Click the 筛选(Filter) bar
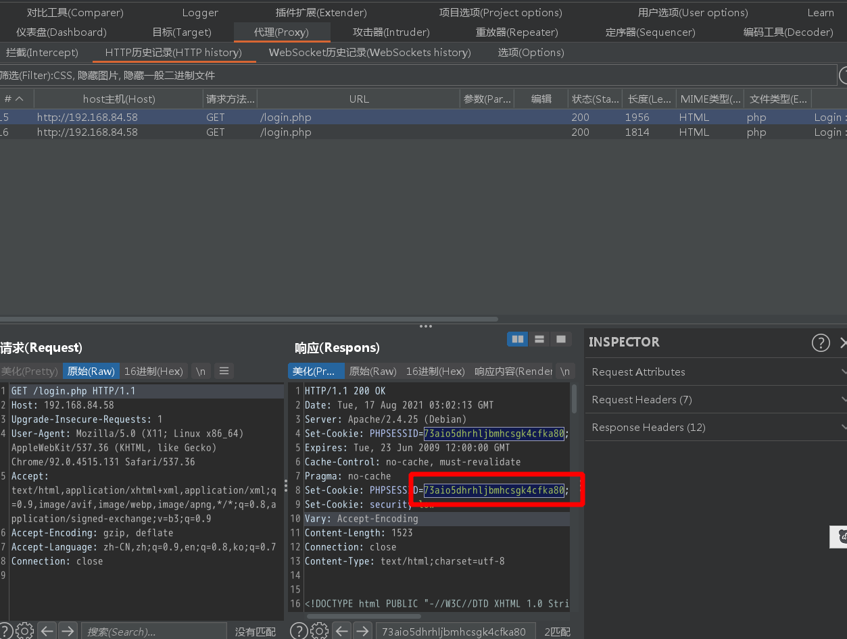 click(x=418, y=75)
